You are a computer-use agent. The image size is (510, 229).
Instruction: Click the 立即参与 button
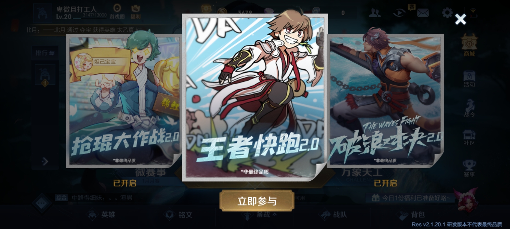(x=257, y=201)
